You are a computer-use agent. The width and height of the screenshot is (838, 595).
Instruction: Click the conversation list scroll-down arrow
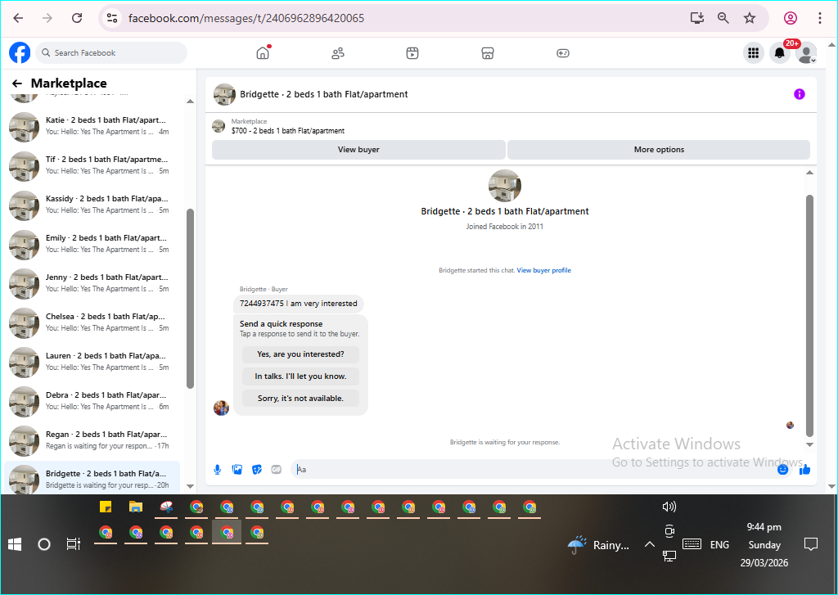point(190,486)
